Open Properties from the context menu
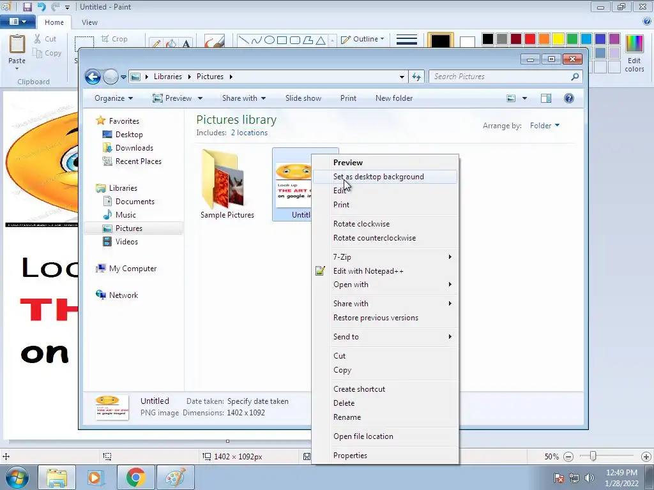This screenshot has width=654, height=490. click(x=384, y=456)
